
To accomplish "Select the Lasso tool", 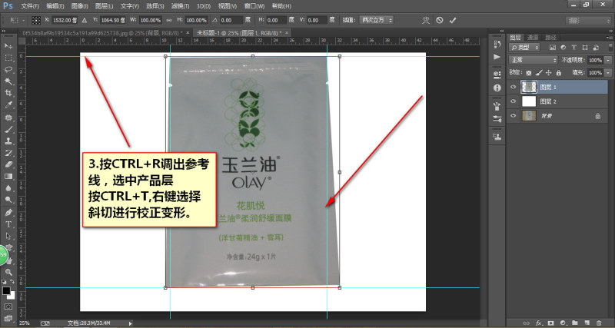I will [8, 69].
